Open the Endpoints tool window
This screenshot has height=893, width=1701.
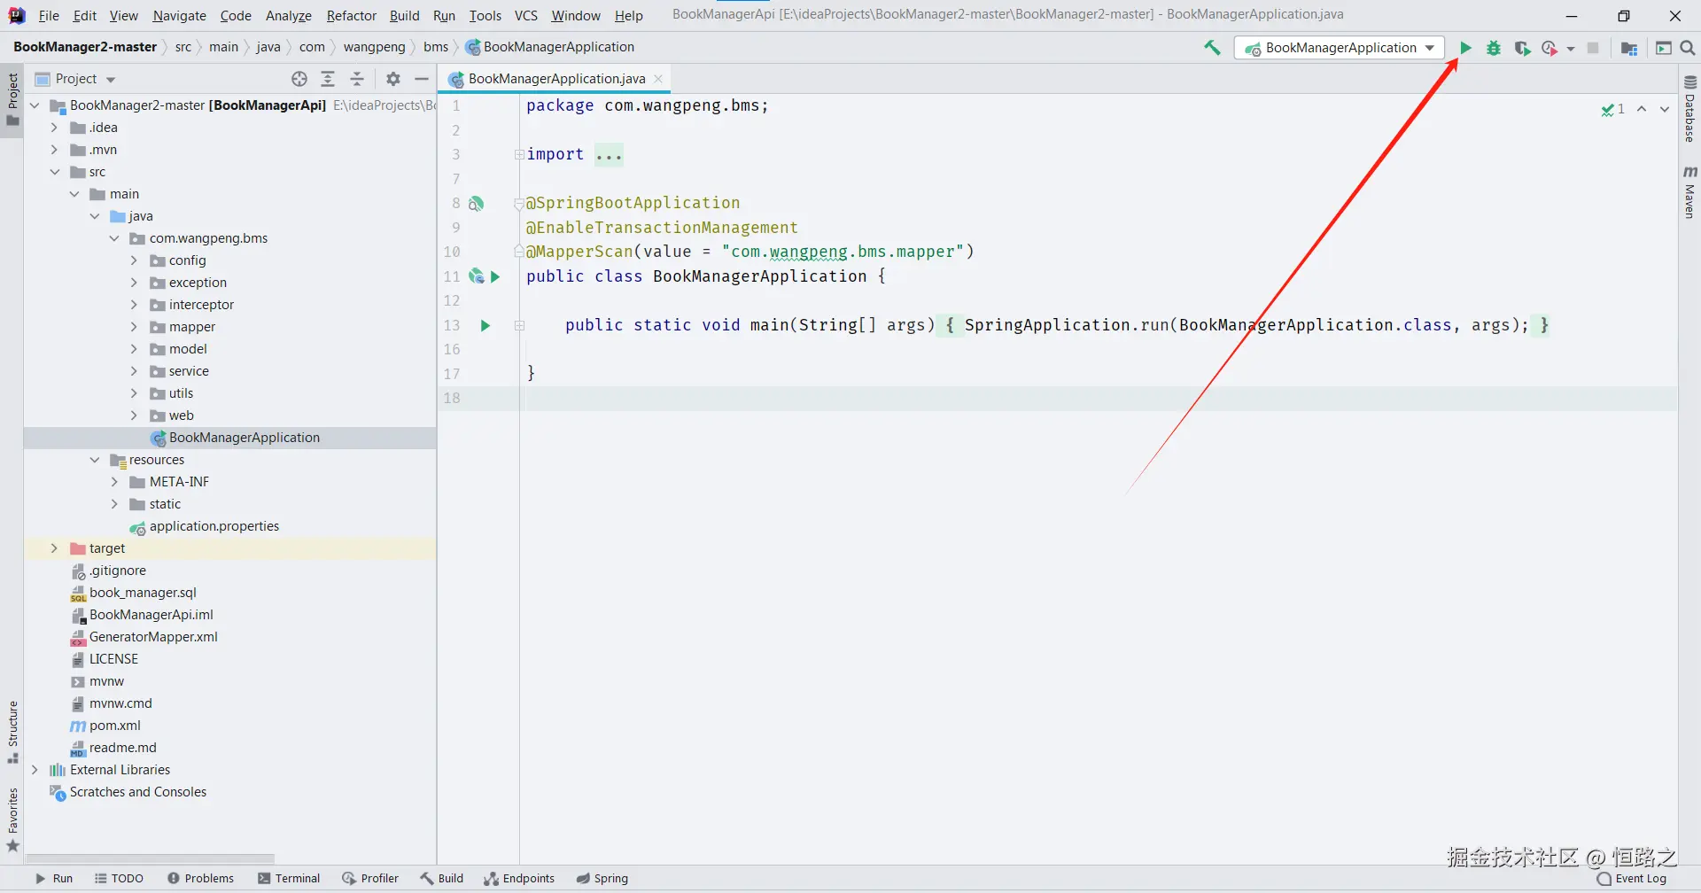point(519,879)
